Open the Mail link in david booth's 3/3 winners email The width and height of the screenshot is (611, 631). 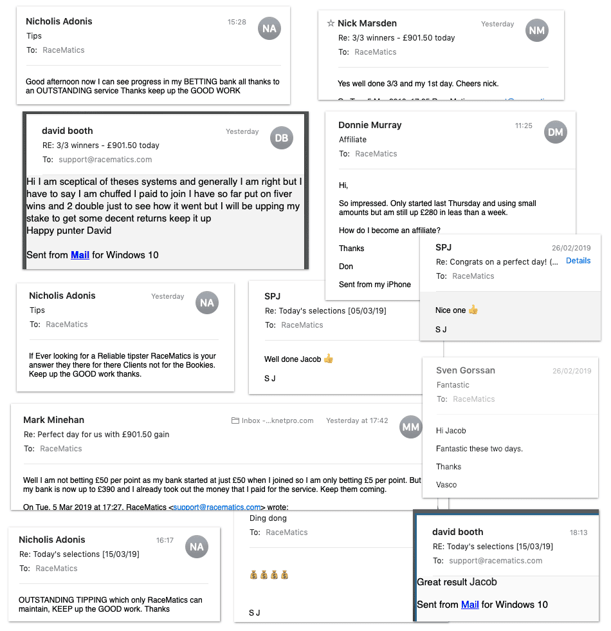click(80, 254)
